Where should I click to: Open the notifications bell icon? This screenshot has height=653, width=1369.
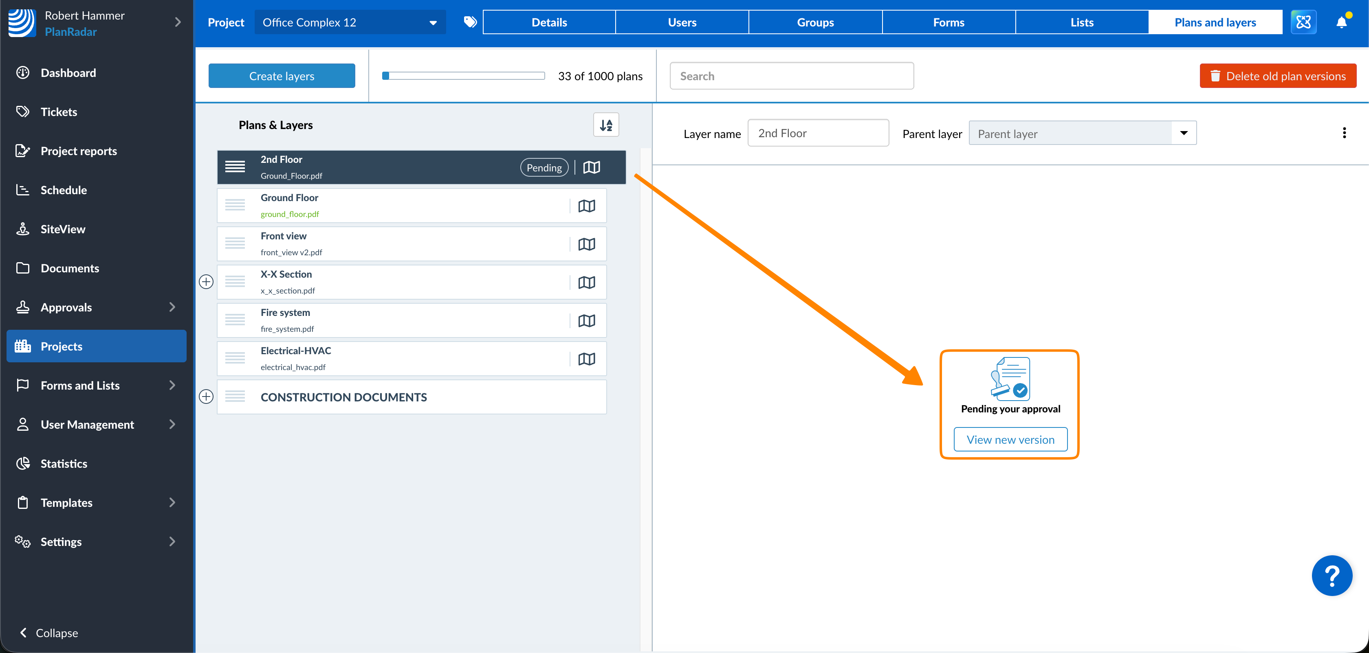tap(1341, 22)
